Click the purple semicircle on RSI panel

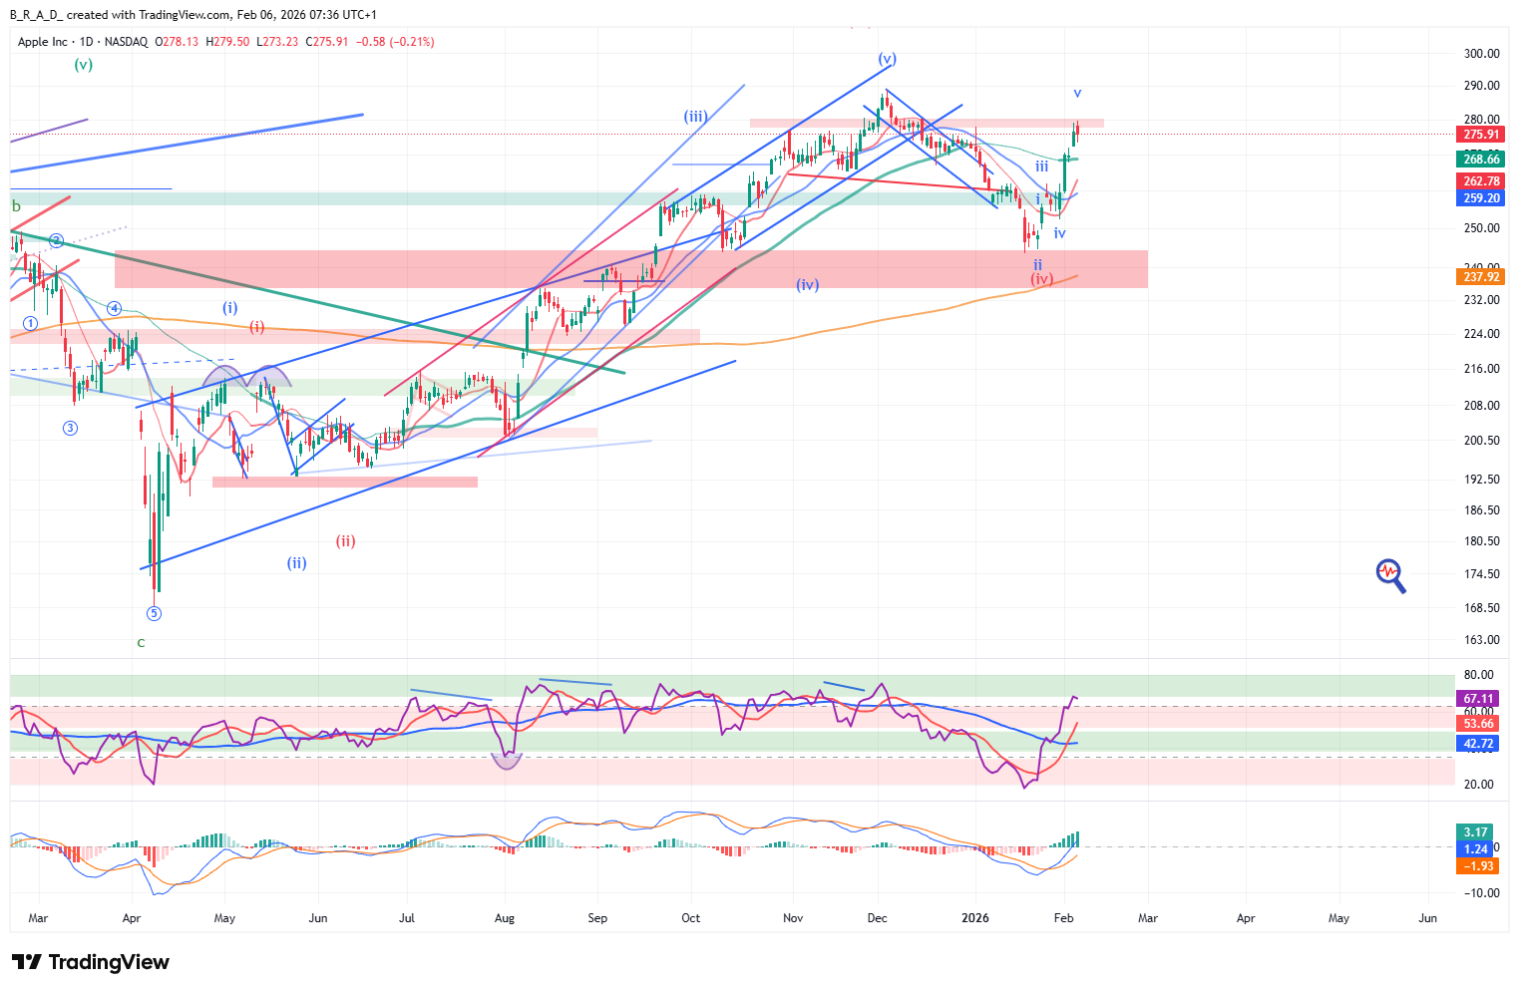[507, 761]
